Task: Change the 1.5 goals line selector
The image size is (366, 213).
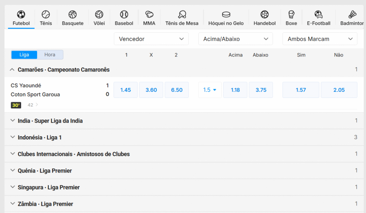Action: [x=210, y=90]
